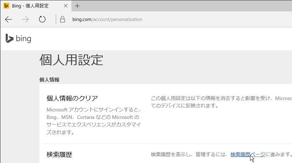Click the description starting with Microsoft アカウントにサインイン
This screenshot has height=163, width=292.
pos(94,121)
